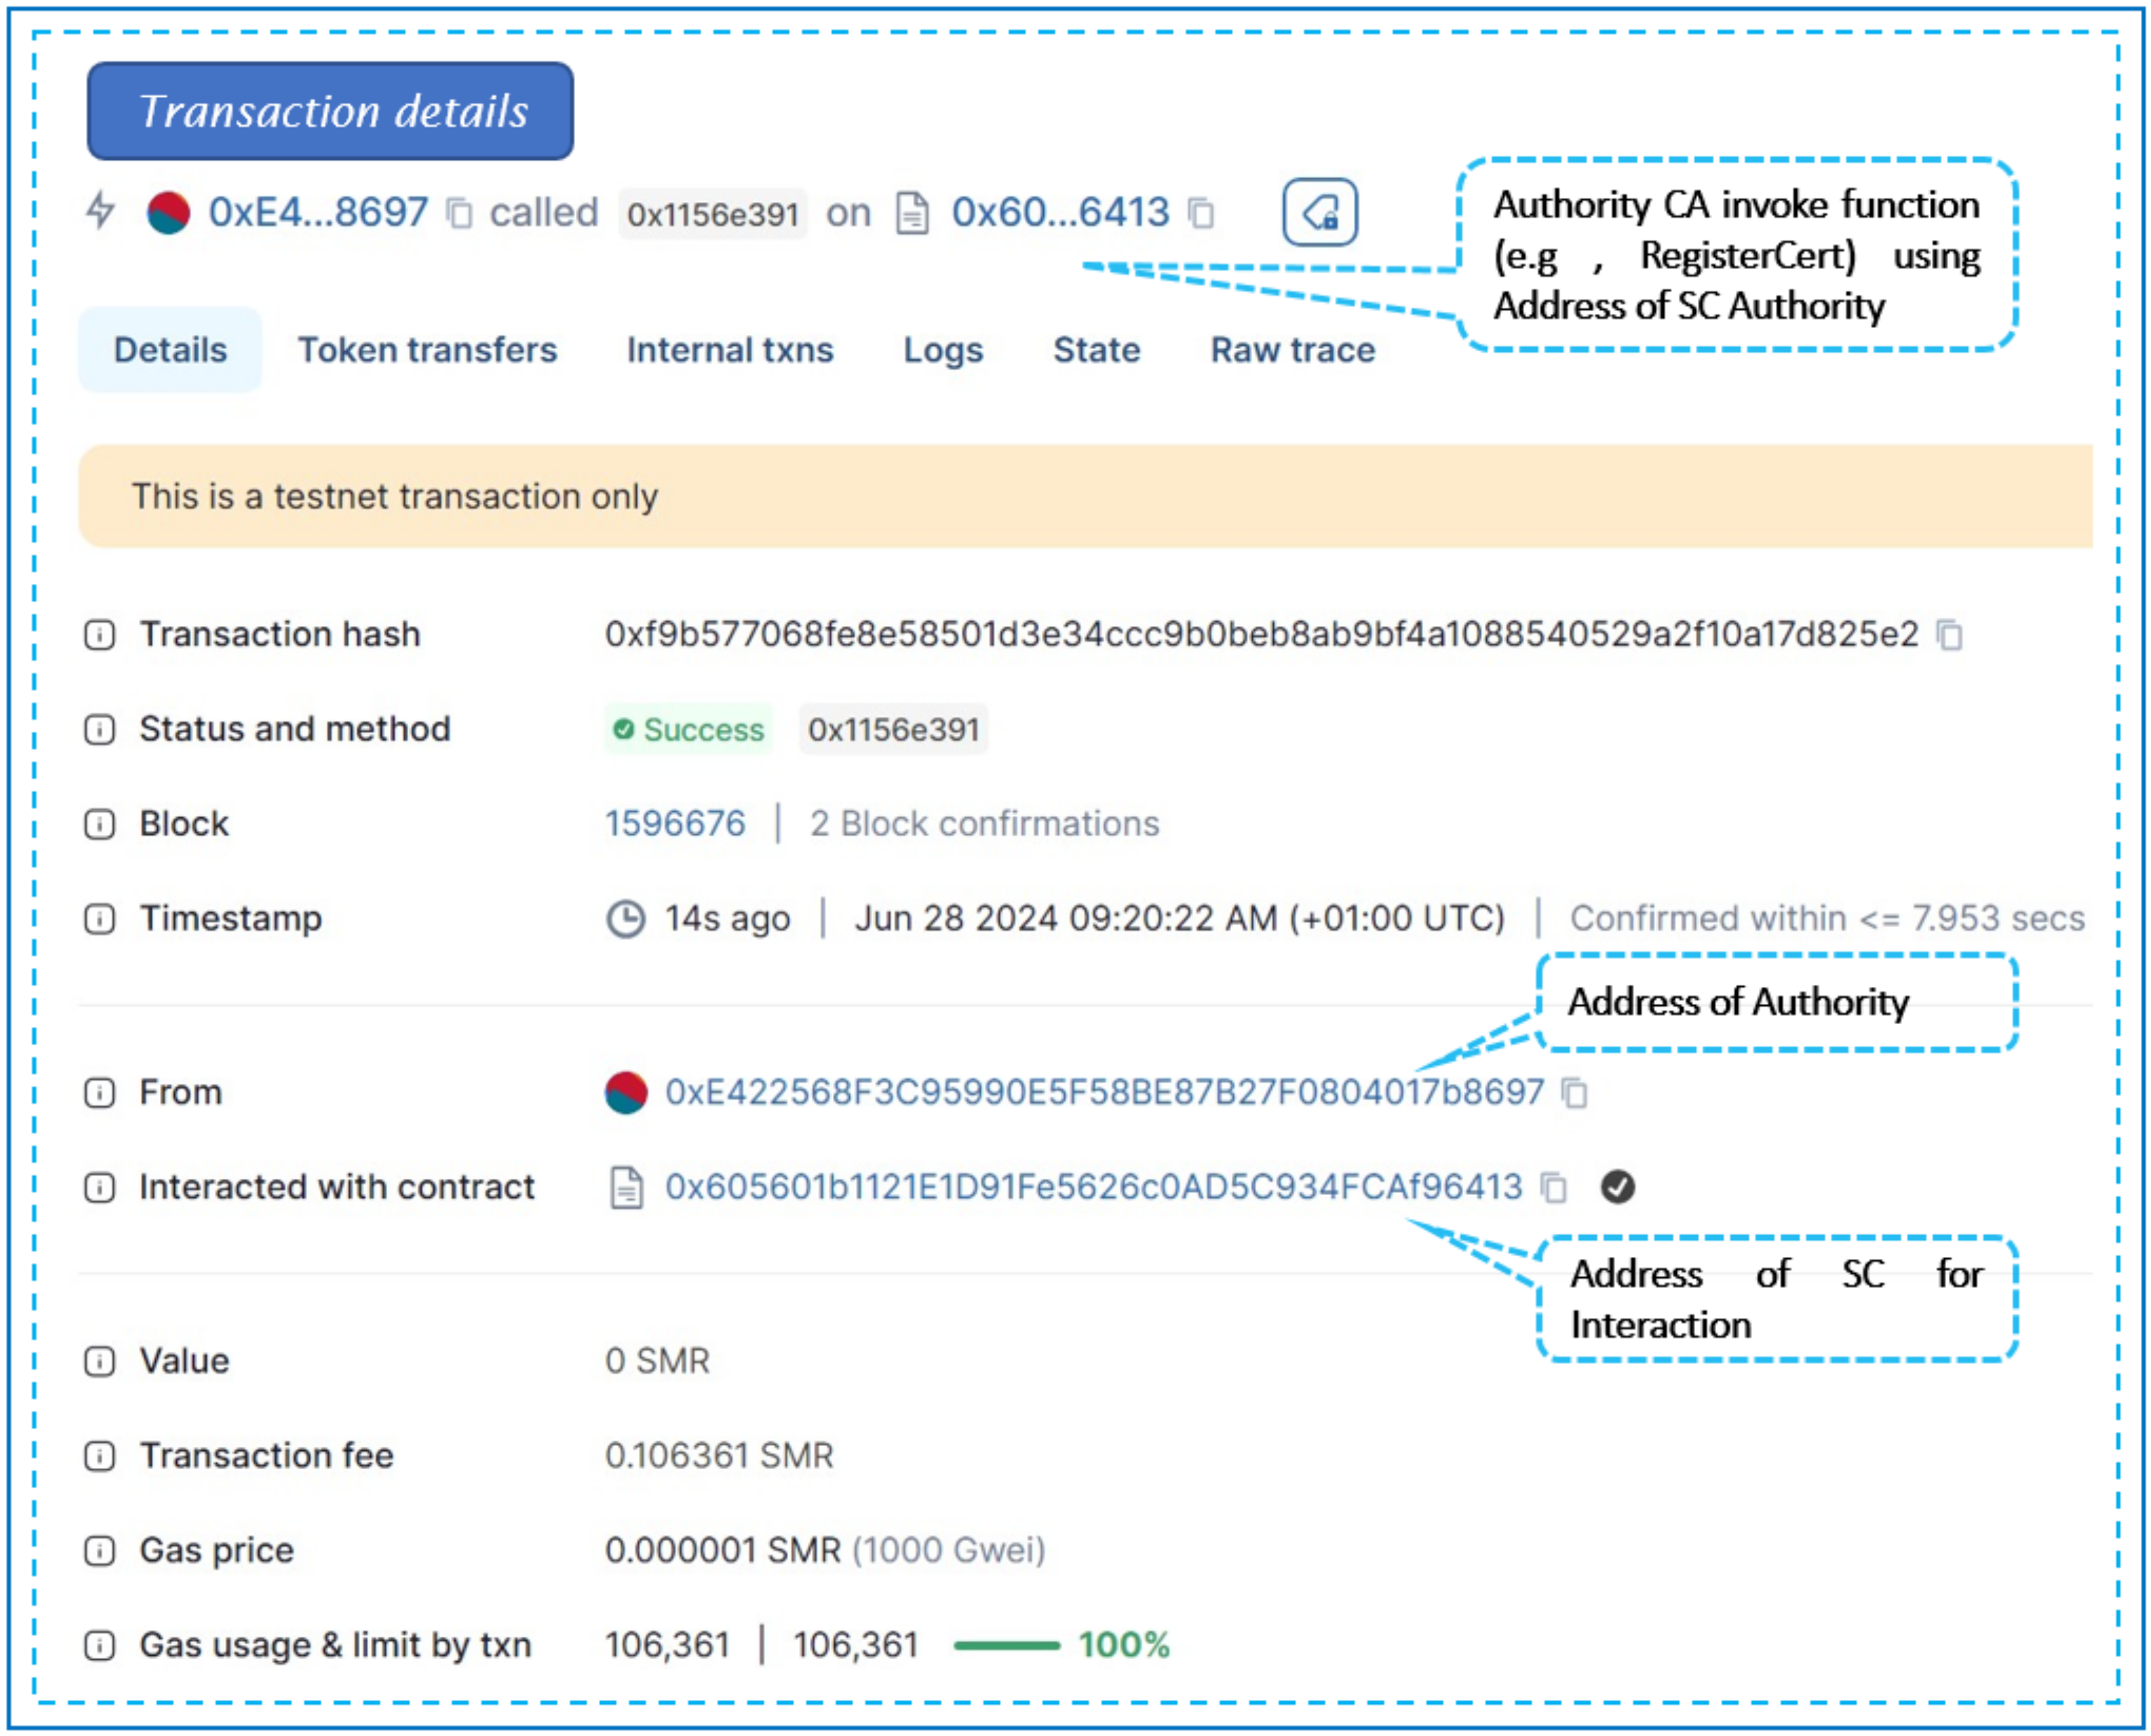Click the contract document icon in header
Viewport: 2151px width, 1736px height.
click(912, 213)
